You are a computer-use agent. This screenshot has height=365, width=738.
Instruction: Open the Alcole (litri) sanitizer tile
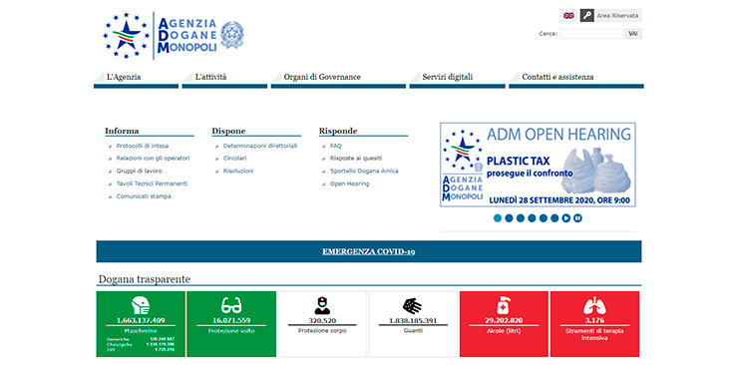coord(504,323)
